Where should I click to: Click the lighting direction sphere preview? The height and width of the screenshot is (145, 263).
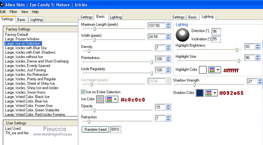click(x=183, y=35)
